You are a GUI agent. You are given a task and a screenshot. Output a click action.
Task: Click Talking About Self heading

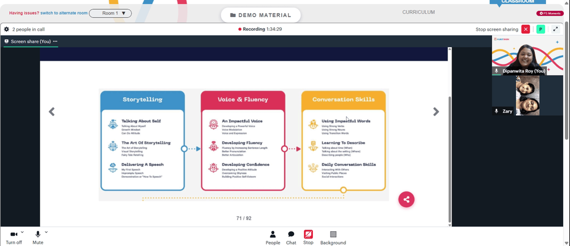141,121
